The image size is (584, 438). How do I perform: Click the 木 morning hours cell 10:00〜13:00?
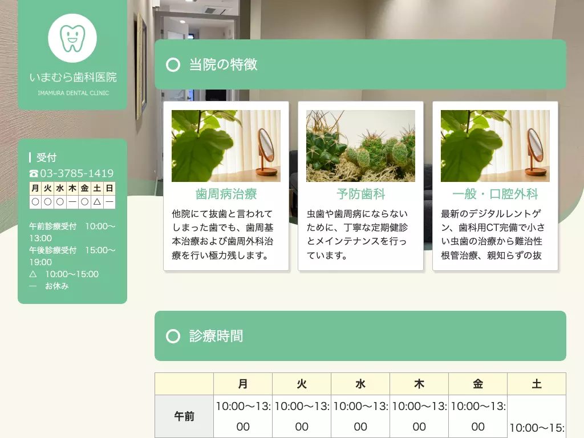pyautogui.click(x=419, y=416)
